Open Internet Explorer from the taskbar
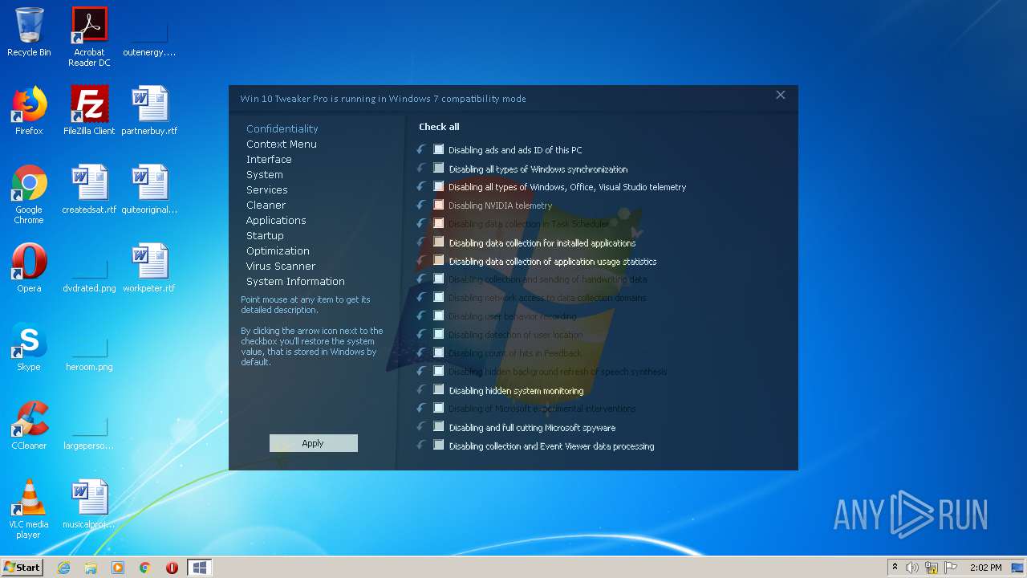Screen dimensions: 1027x578 63,568
